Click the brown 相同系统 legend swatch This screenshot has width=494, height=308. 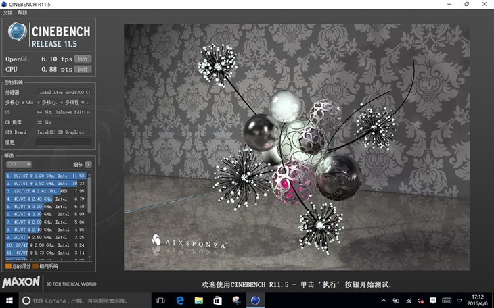pos(36,266)
